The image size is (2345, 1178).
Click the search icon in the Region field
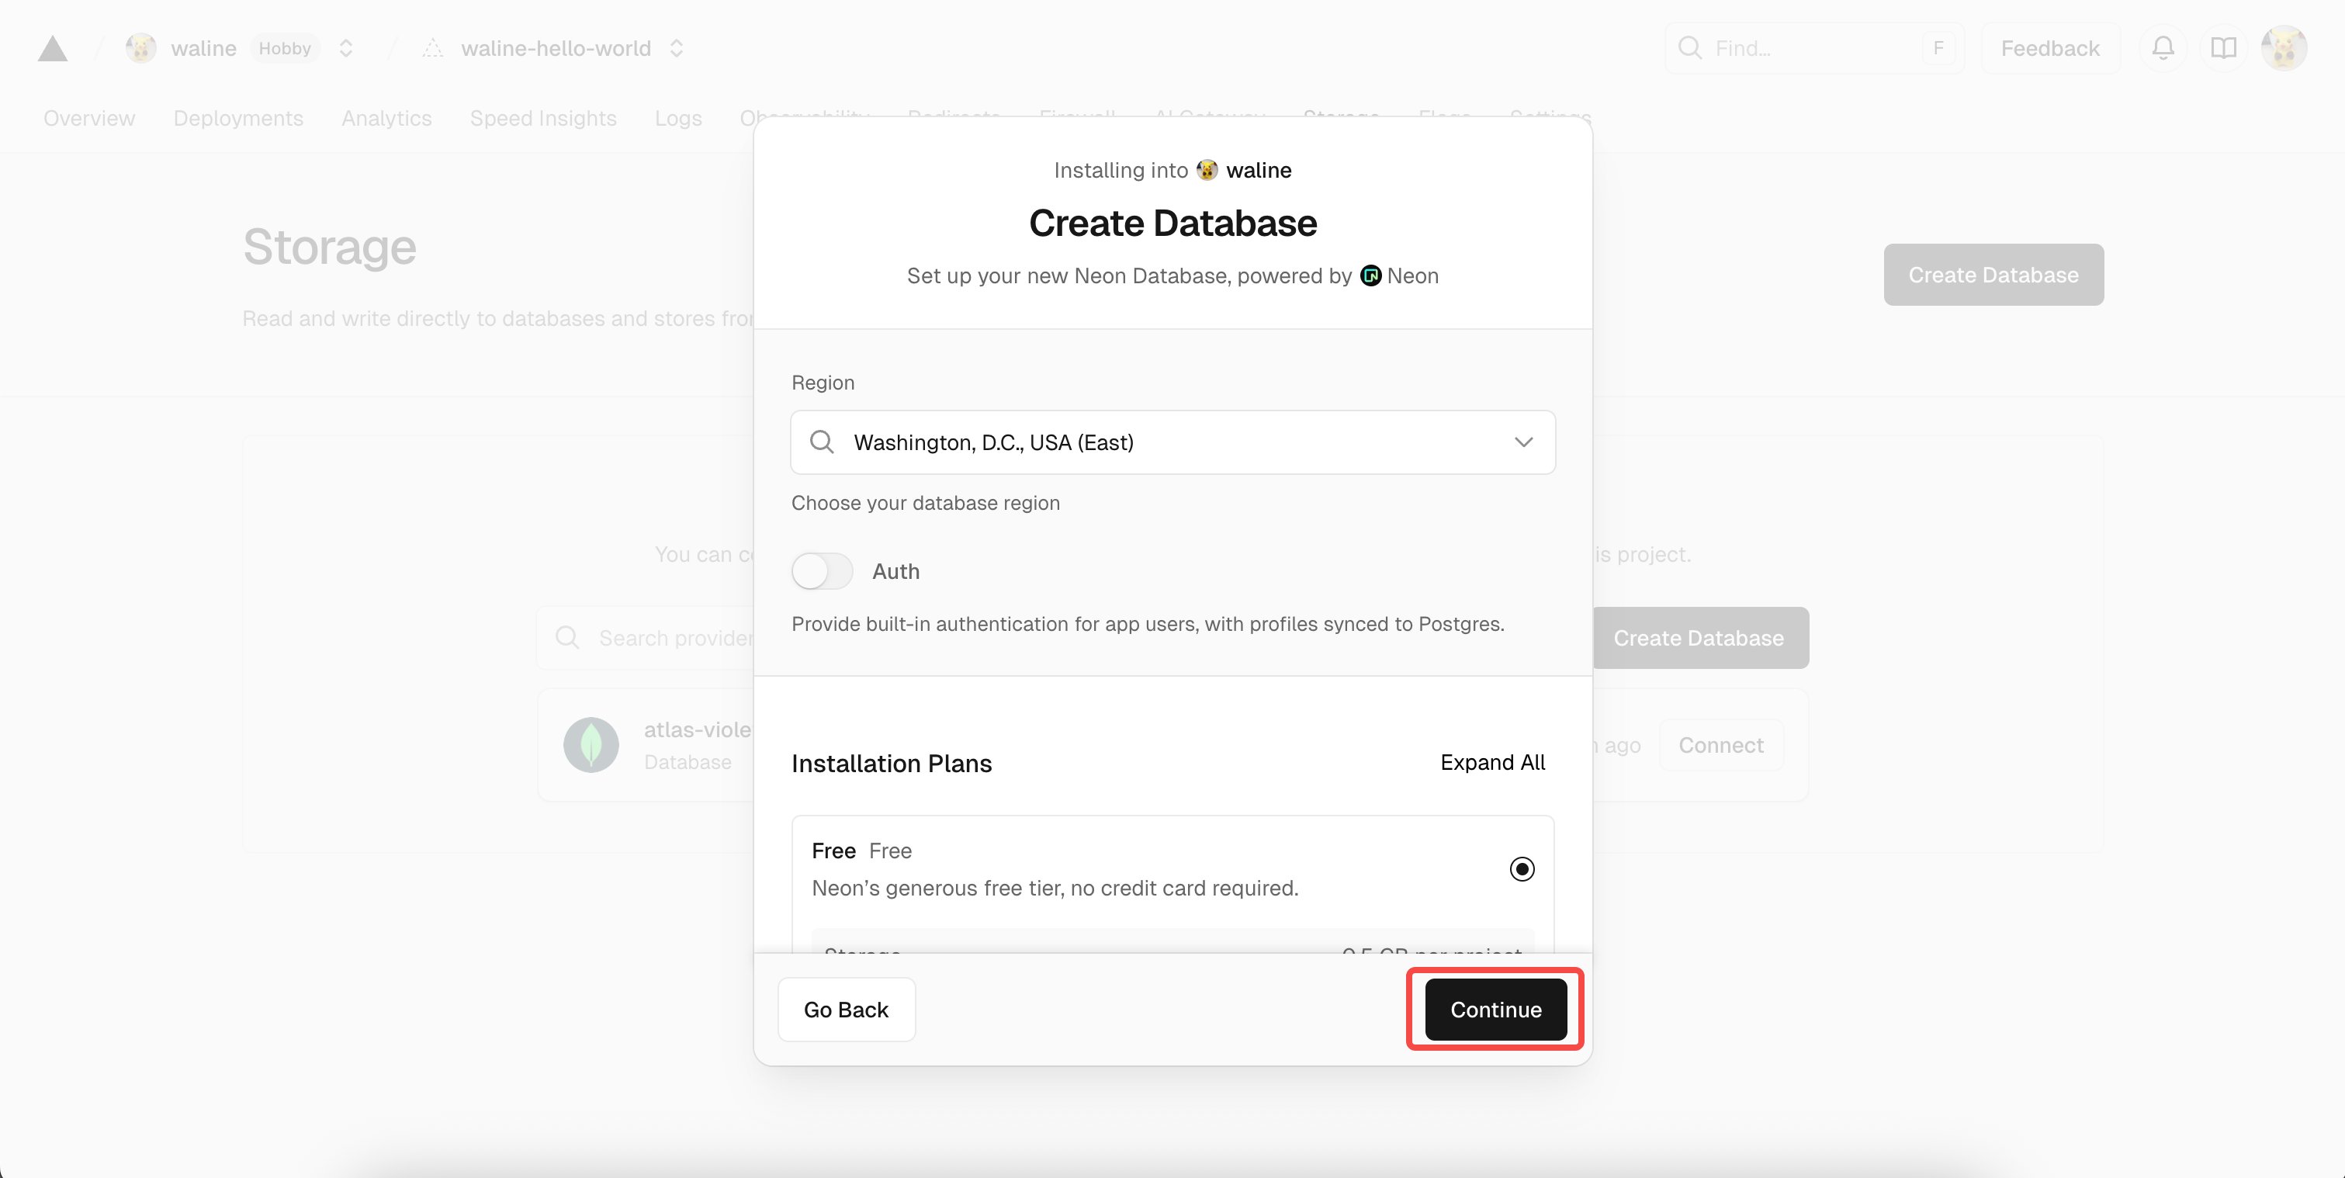point(822,442)
